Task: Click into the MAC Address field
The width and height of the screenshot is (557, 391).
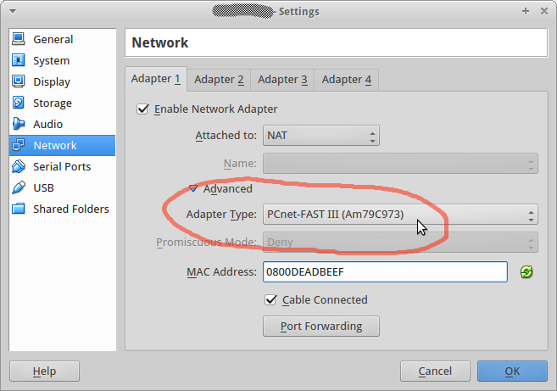Action: pos(385,272)
